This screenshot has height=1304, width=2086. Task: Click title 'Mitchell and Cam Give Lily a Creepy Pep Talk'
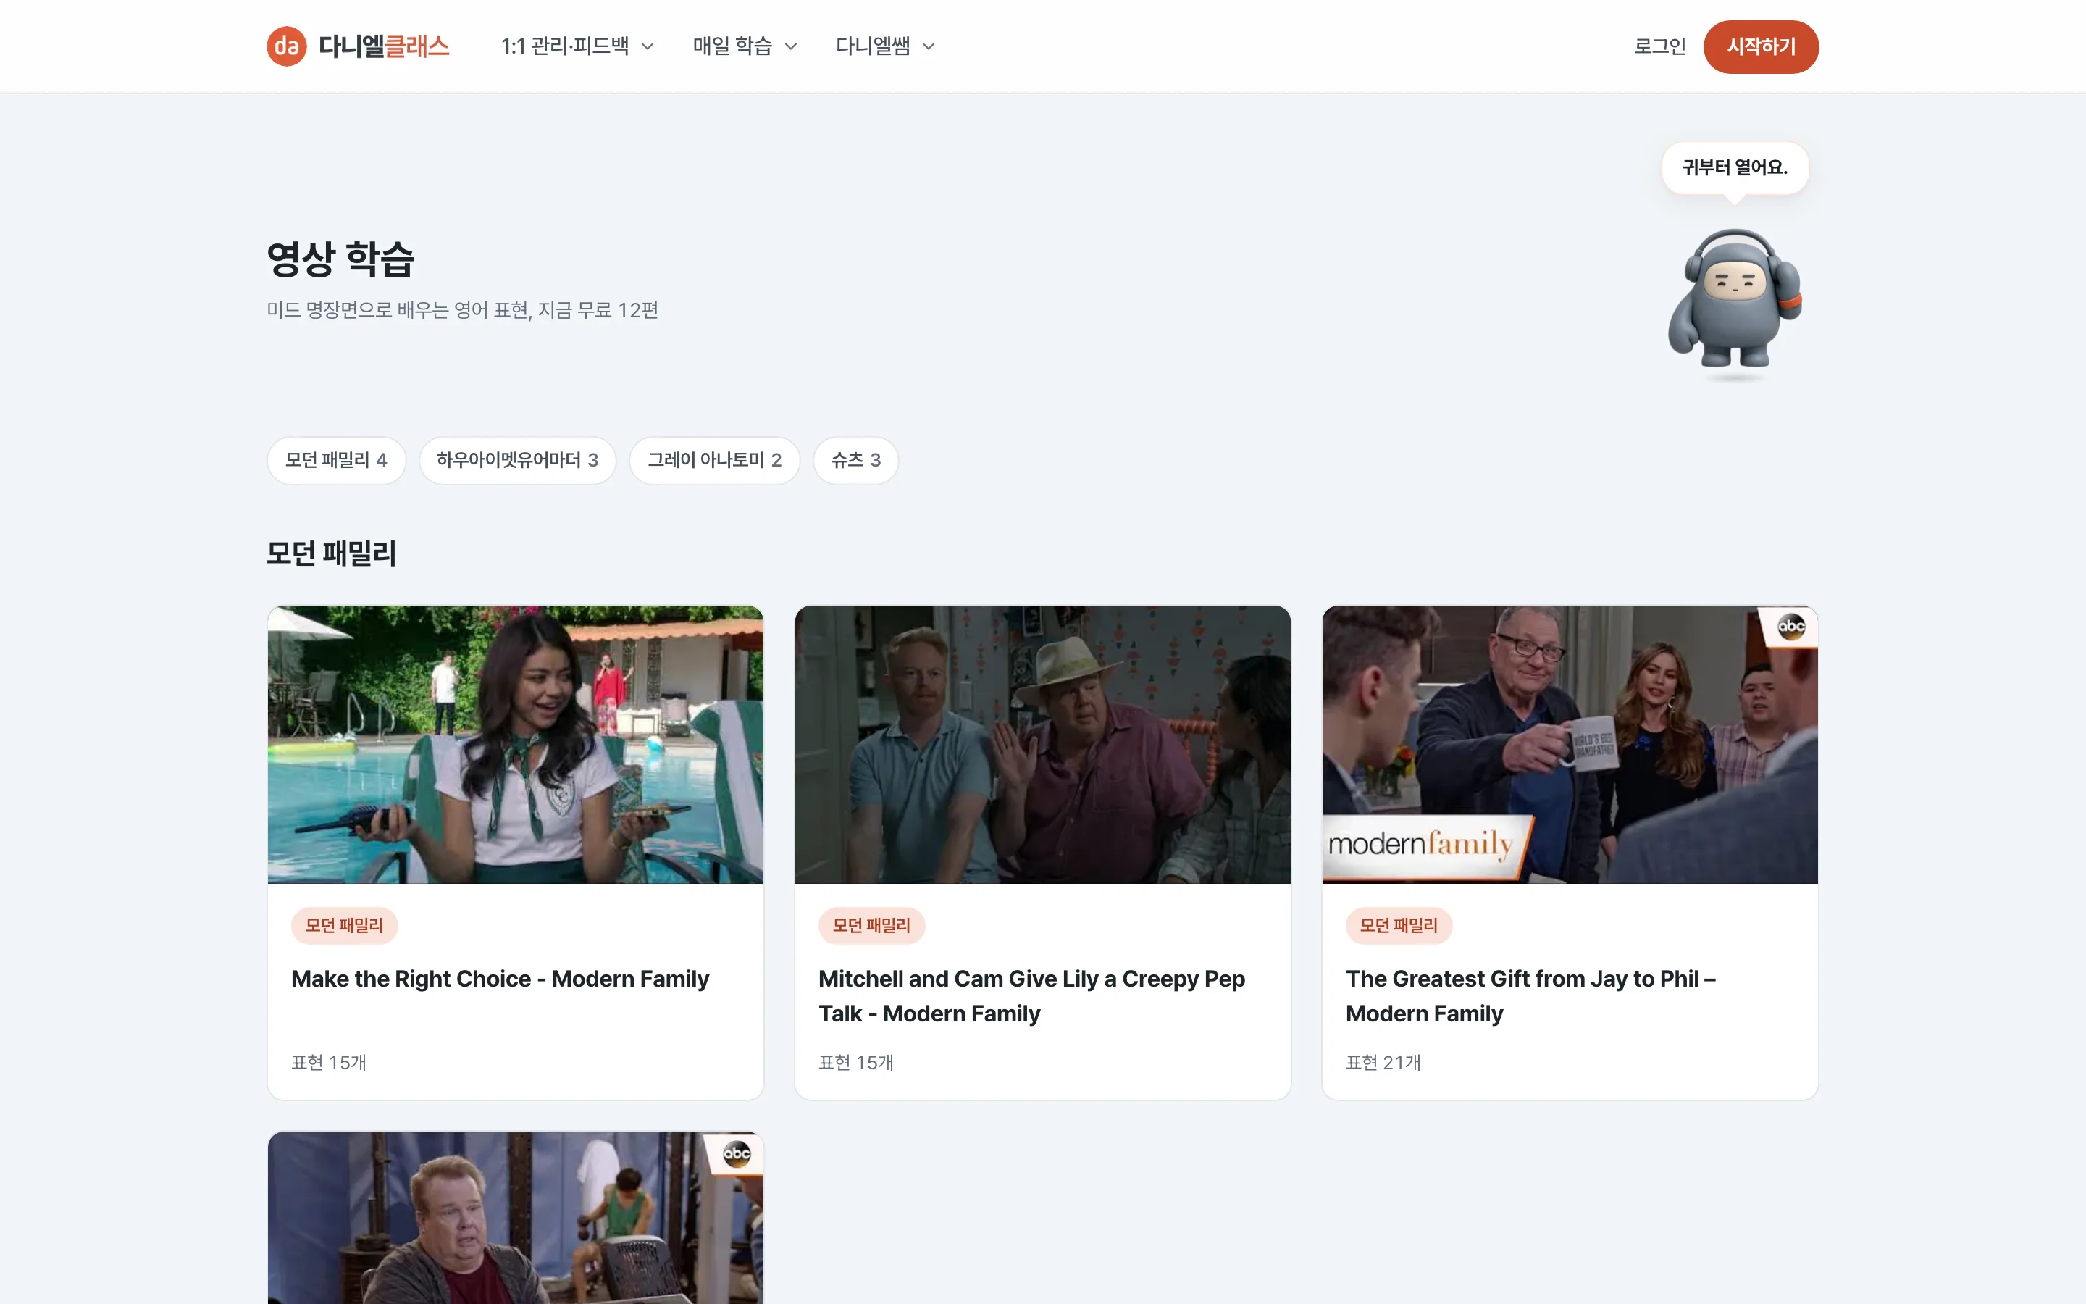pos(1032,996)
